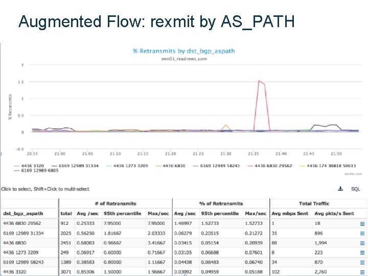Toggle legend series 6169 12989 31334

coord(75,166)
